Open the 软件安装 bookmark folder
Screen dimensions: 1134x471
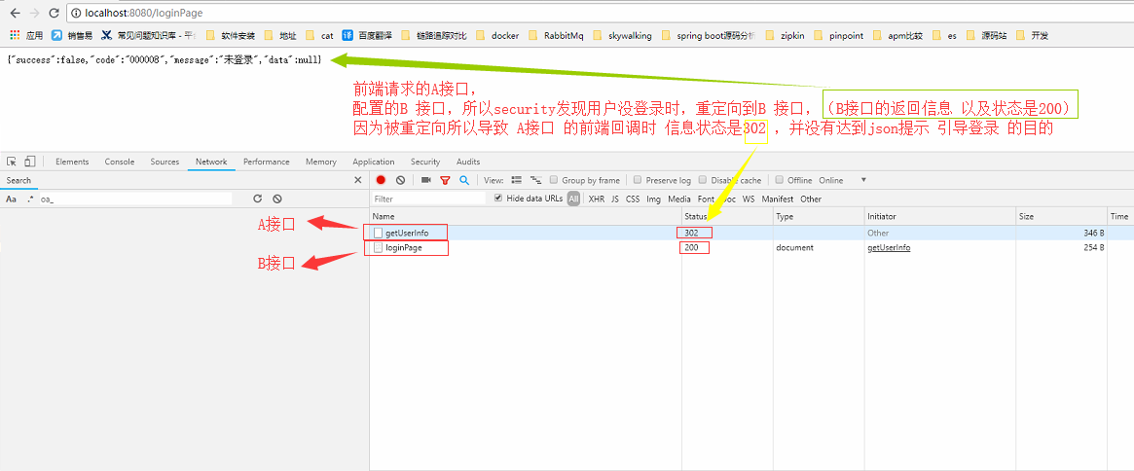point(231,35)
